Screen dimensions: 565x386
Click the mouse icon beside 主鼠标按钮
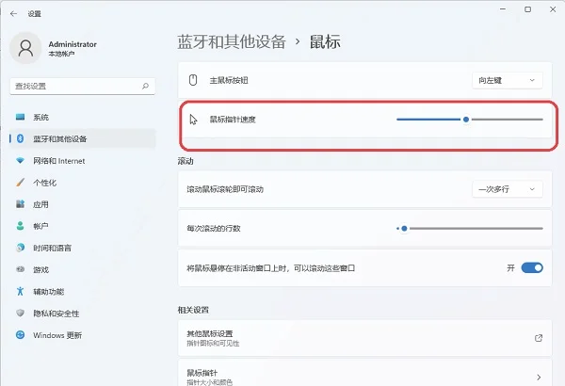point(193,80)
